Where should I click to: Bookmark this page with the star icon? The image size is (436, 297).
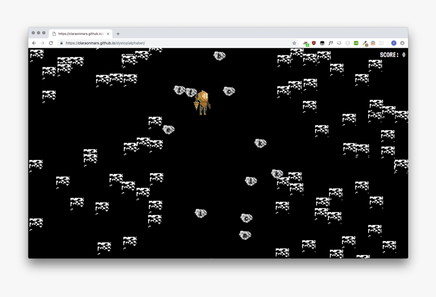(x=294, y=43)
